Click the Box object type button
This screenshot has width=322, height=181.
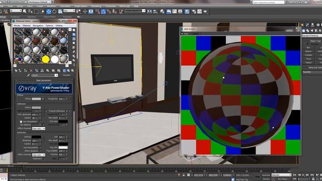pos(308,48)
